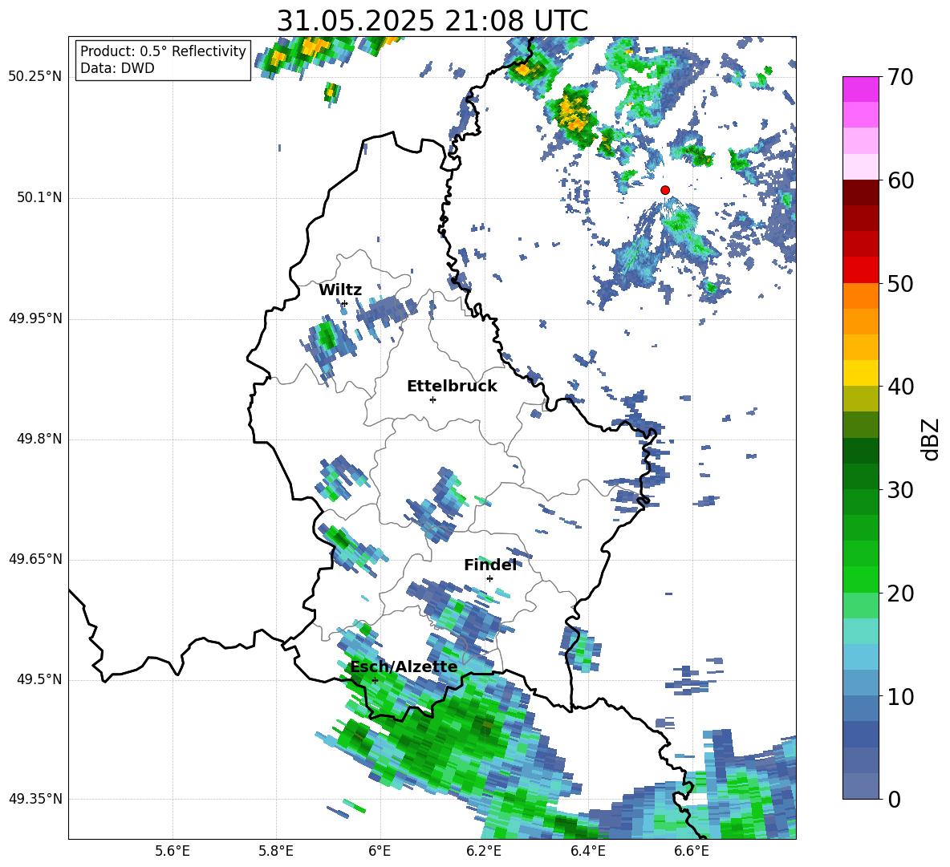The image size is (950, 867).
Task: Click the 50.1°N latitude tick label
Action: tap(39, 198)
